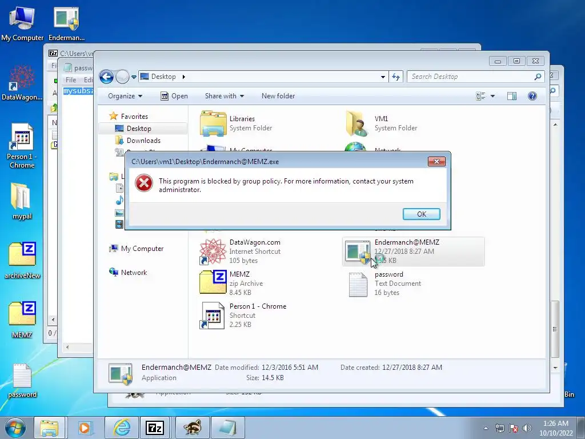The image size is (585, 439).
Task: Open Explorer help icon
Action: 532,96
